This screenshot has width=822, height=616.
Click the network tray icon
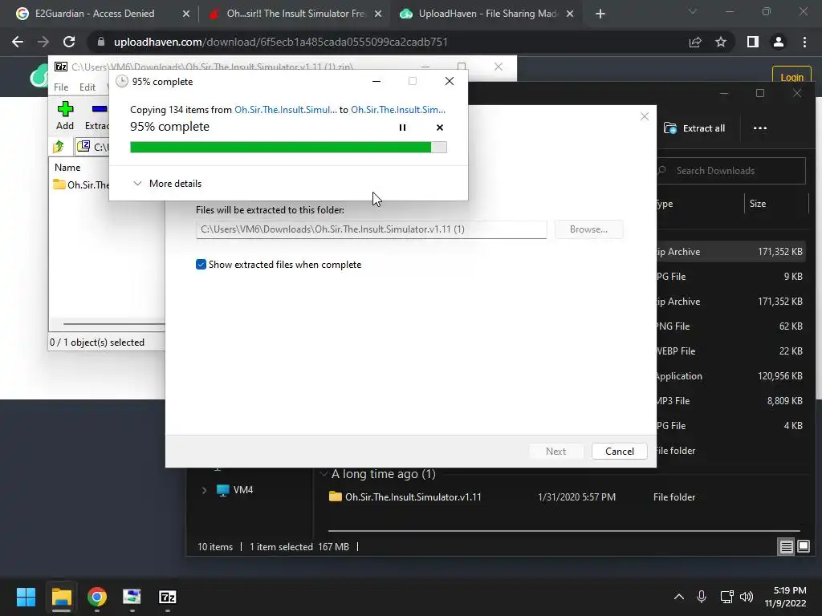(726, 597)
